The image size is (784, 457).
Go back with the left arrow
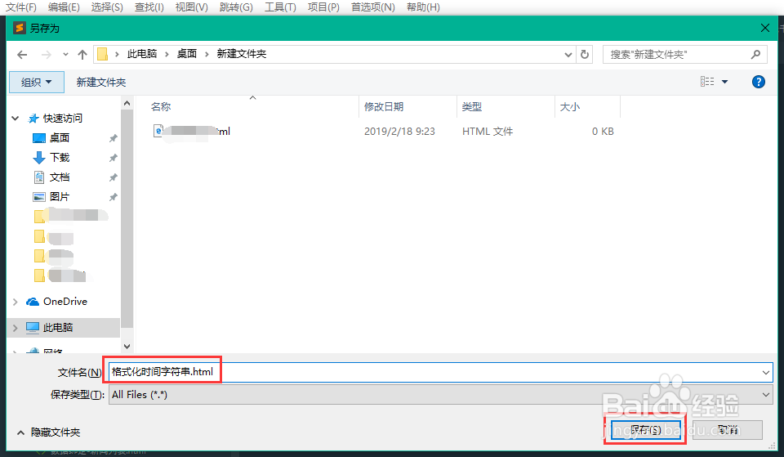(22, 55)
